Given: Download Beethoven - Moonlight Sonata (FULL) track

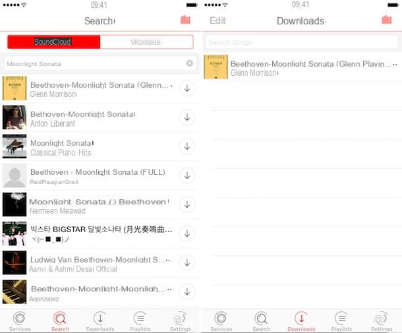Looking at the screenshot, I should tap(187, 175).
